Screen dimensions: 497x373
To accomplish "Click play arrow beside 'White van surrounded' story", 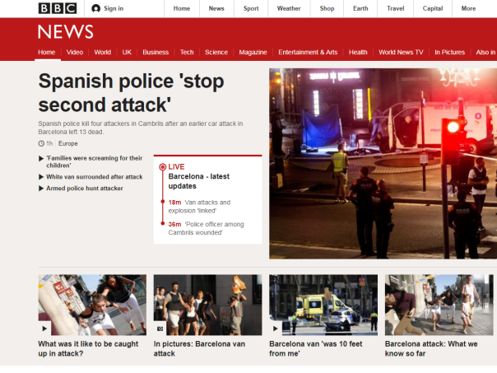I will 42,176.
